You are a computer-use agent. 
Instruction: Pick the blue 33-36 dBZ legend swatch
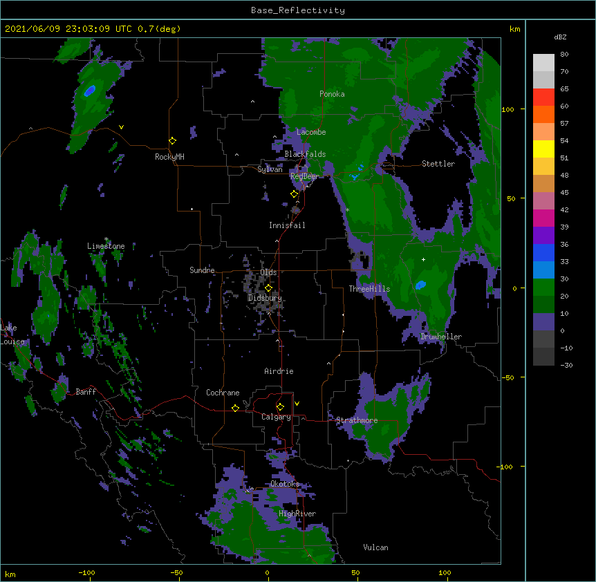click(543, 253)
